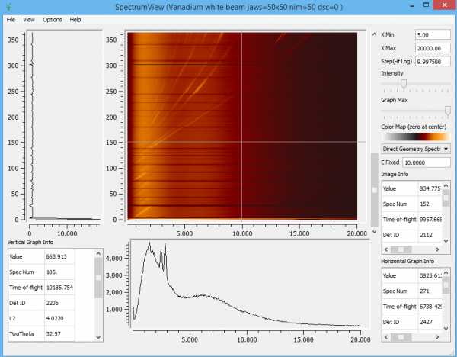Open the File menu
This screenshot has width=457, height=357.
pyautogui.click(x=11, y=19)
